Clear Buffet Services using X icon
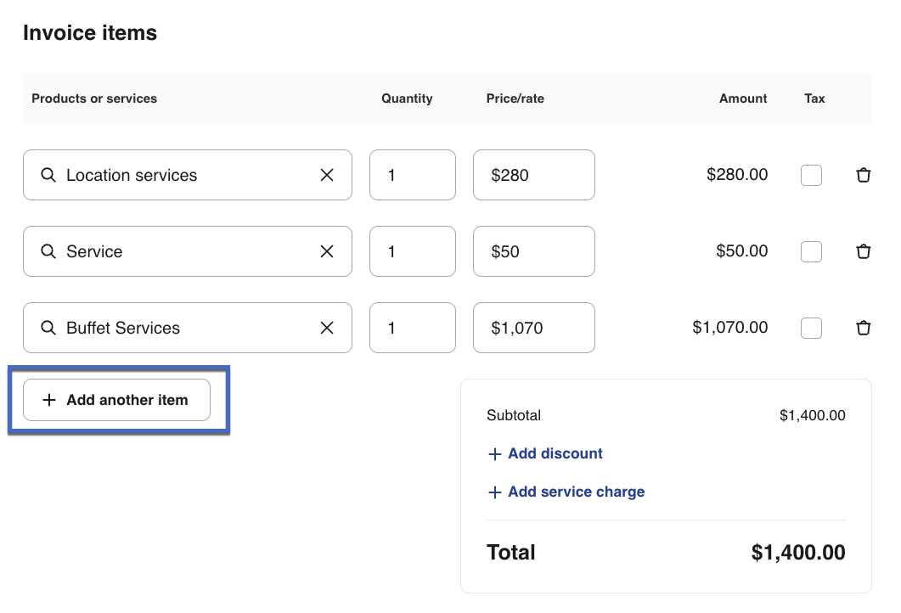The width and height of the screenshot is (901, 613). [327, 329]
